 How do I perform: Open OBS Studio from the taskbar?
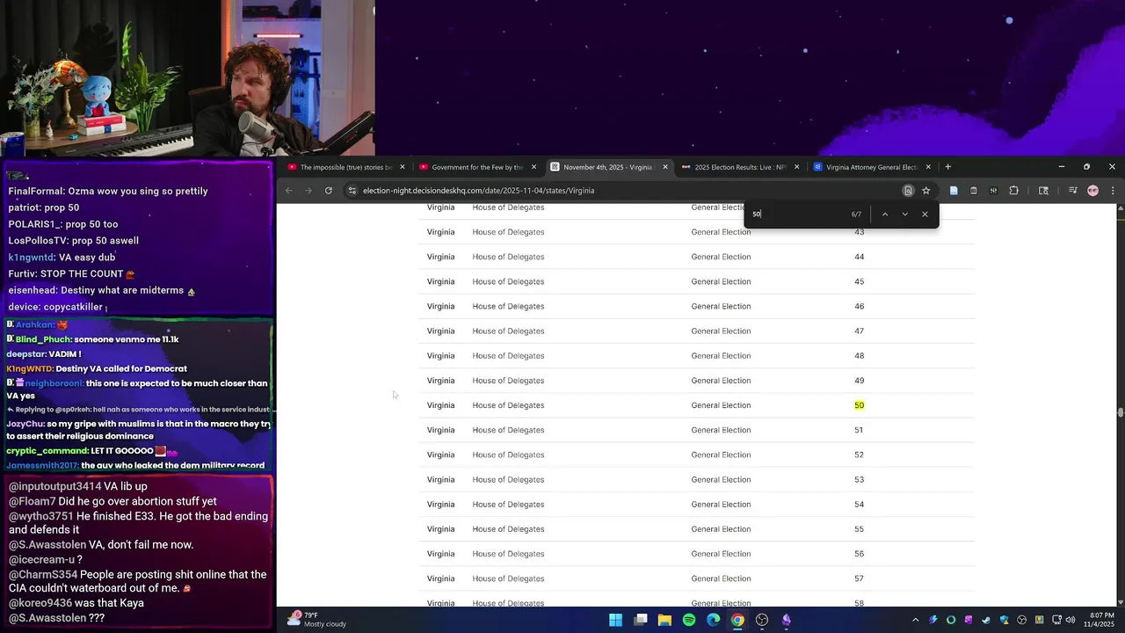click(762, 620)
